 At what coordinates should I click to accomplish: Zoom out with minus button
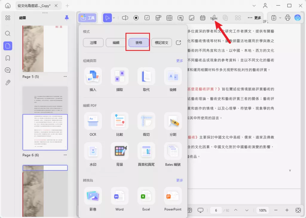pos(276,210)
